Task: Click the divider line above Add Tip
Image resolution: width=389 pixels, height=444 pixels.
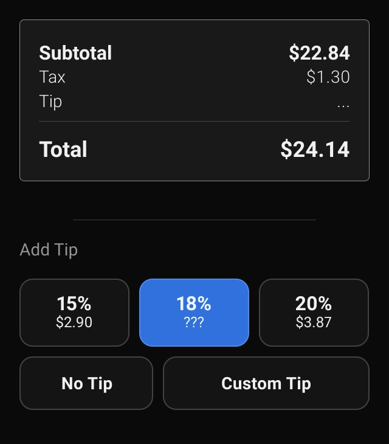Action: (x=194, y=220)
